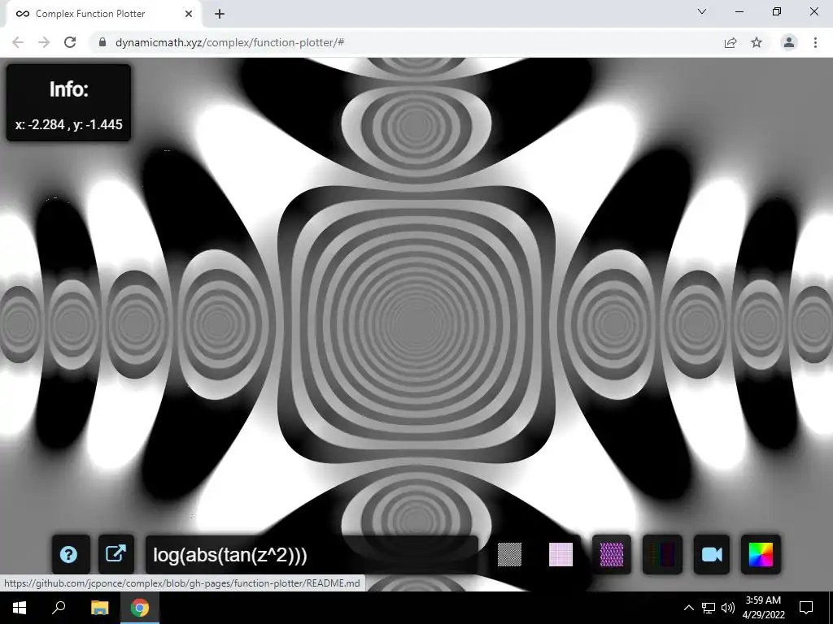Open the volume speaker tray icon

tap(728, 608)
